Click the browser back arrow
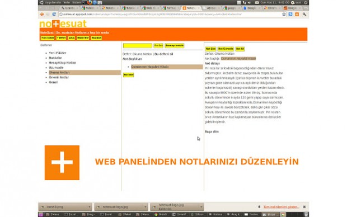 tap(42, 14)
